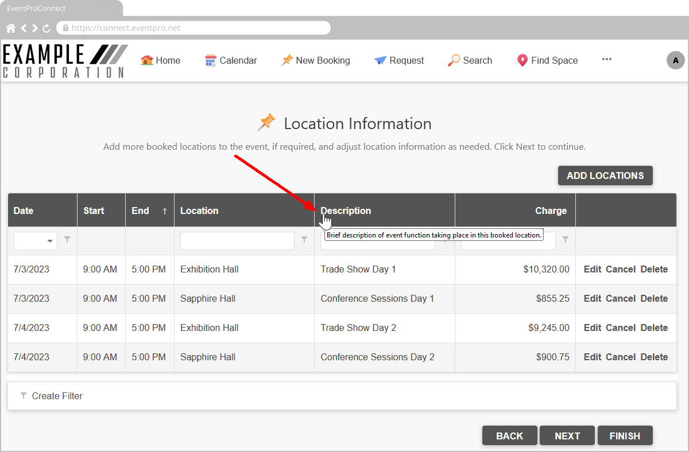Image resolution: width=689 pixels, height=452 pixels.
Task: Select the Trade Show Day 1 description cell
Action: tap(385, 269)
